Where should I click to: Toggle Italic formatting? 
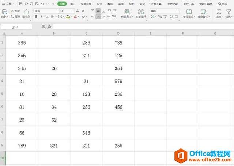coord(41,16)
